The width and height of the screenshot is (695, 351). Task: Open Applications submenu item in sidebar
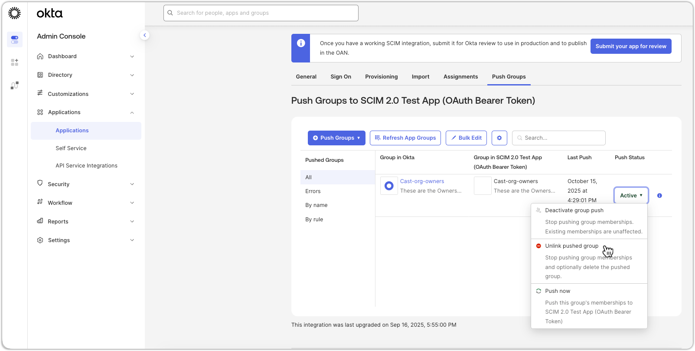pyautogui.click(x=86, y=131)
